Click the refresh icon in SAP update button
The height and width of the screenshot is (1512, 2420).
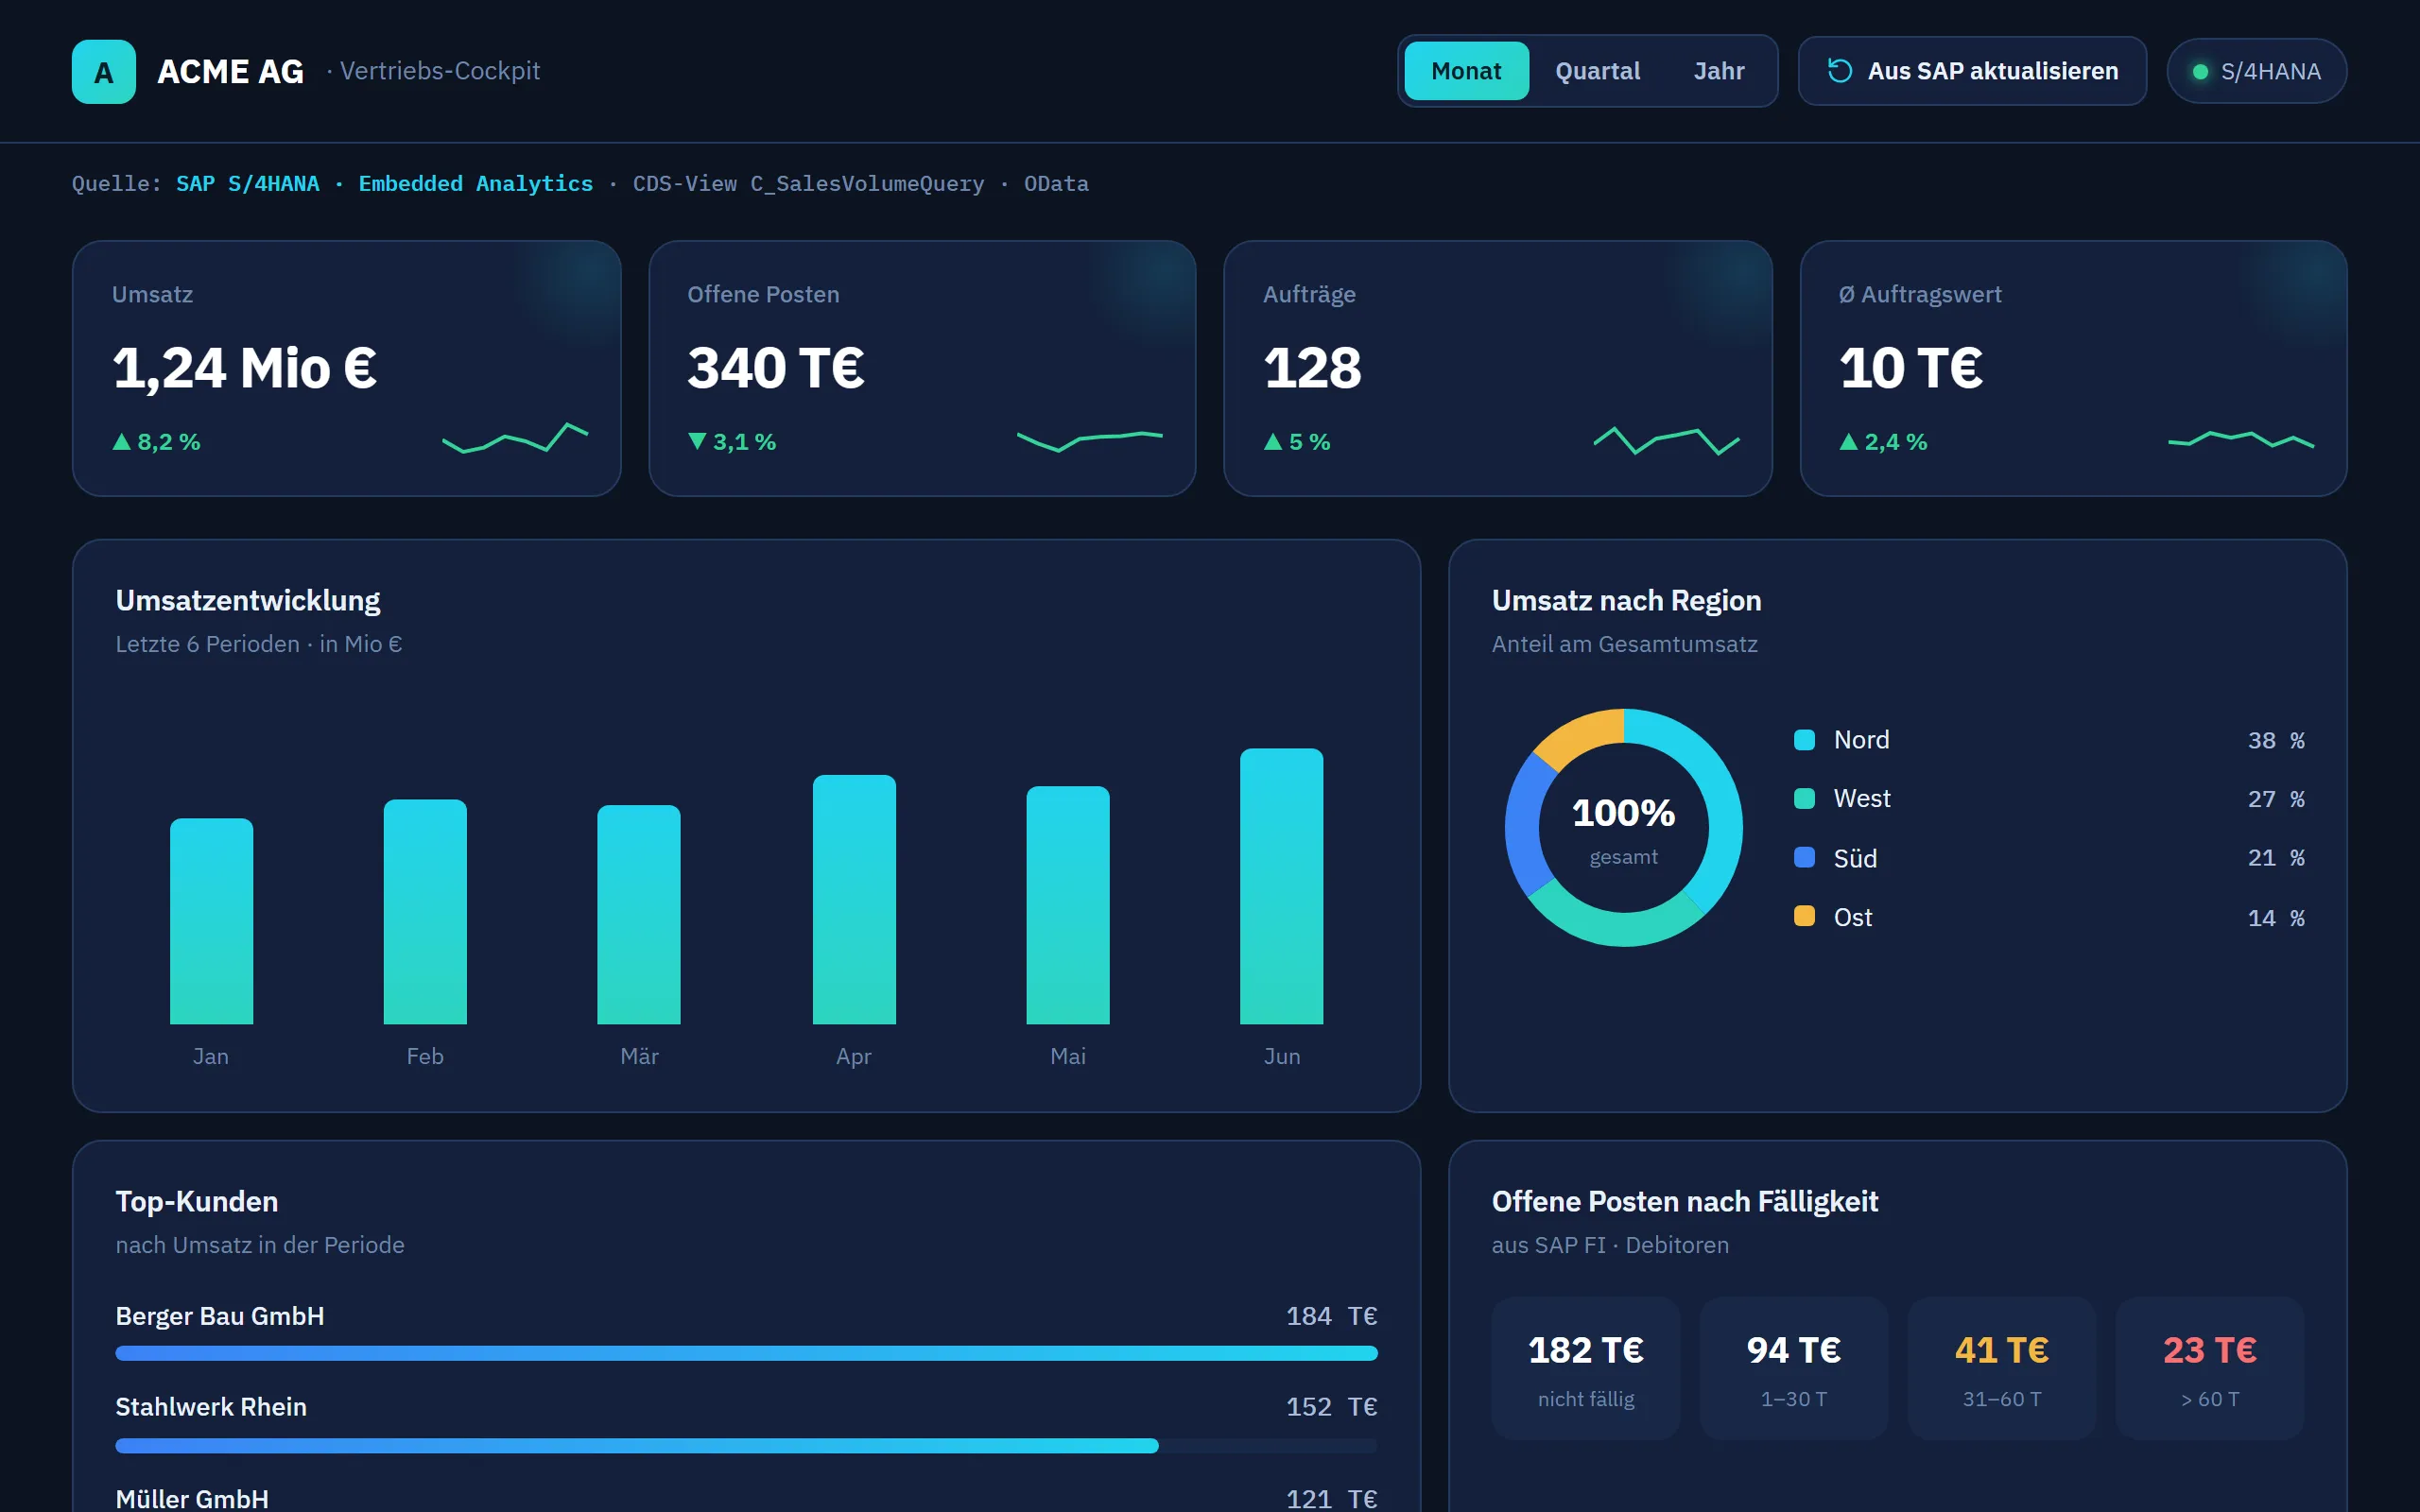tap(1840, 71)
